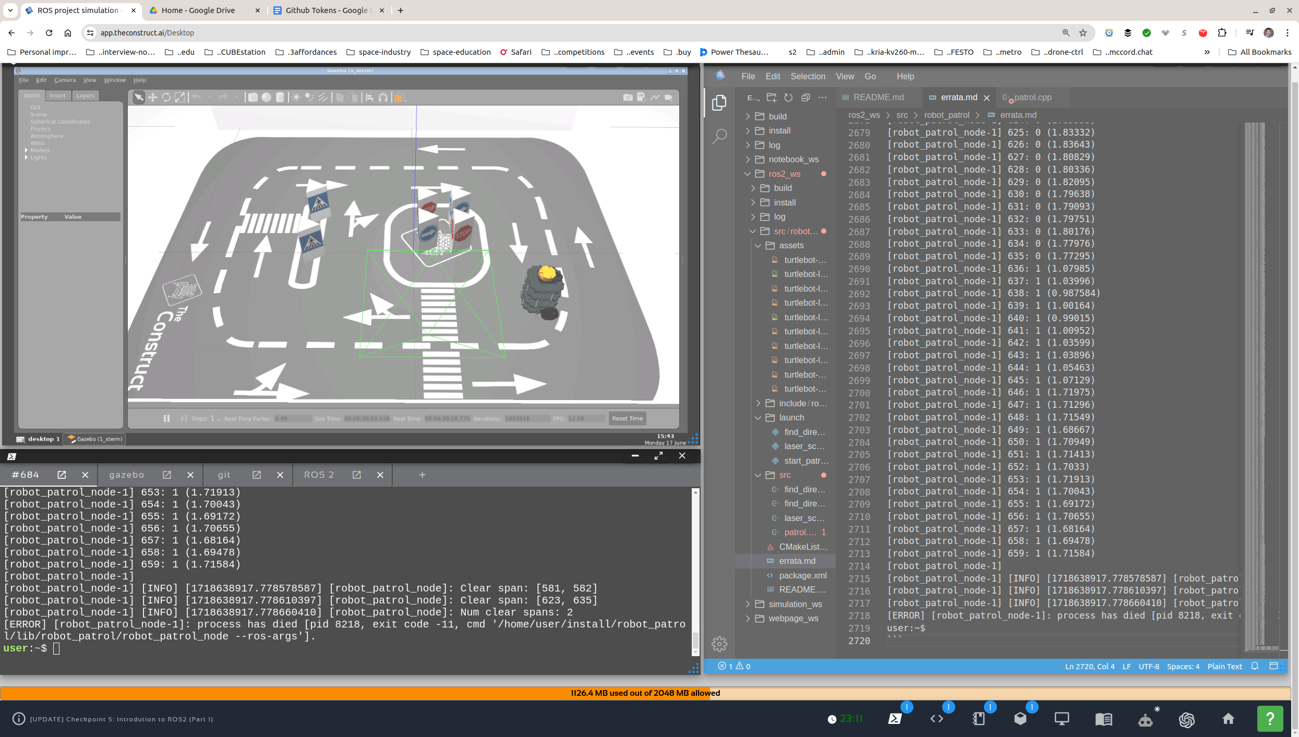Insert a sphere shape in Gazebo

point(266,97)
